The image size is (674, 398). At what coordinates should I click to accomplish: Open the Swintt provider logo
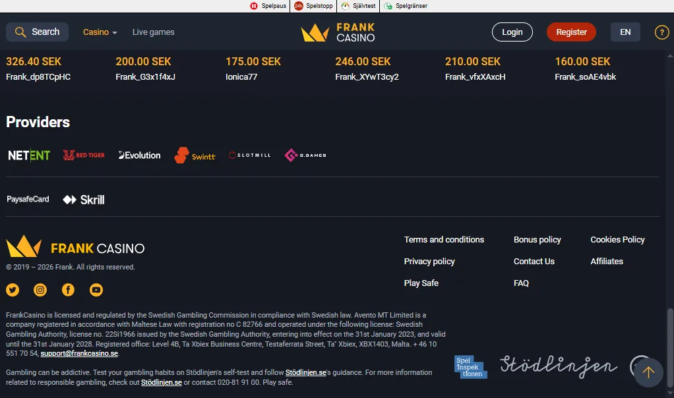click(195, 156)
